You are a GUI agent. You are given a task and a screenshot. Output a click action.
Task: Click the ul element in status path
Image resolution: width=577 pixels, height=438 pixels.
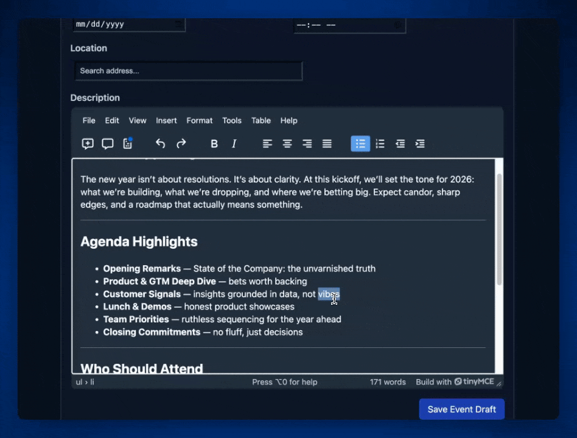pos(79,382)
